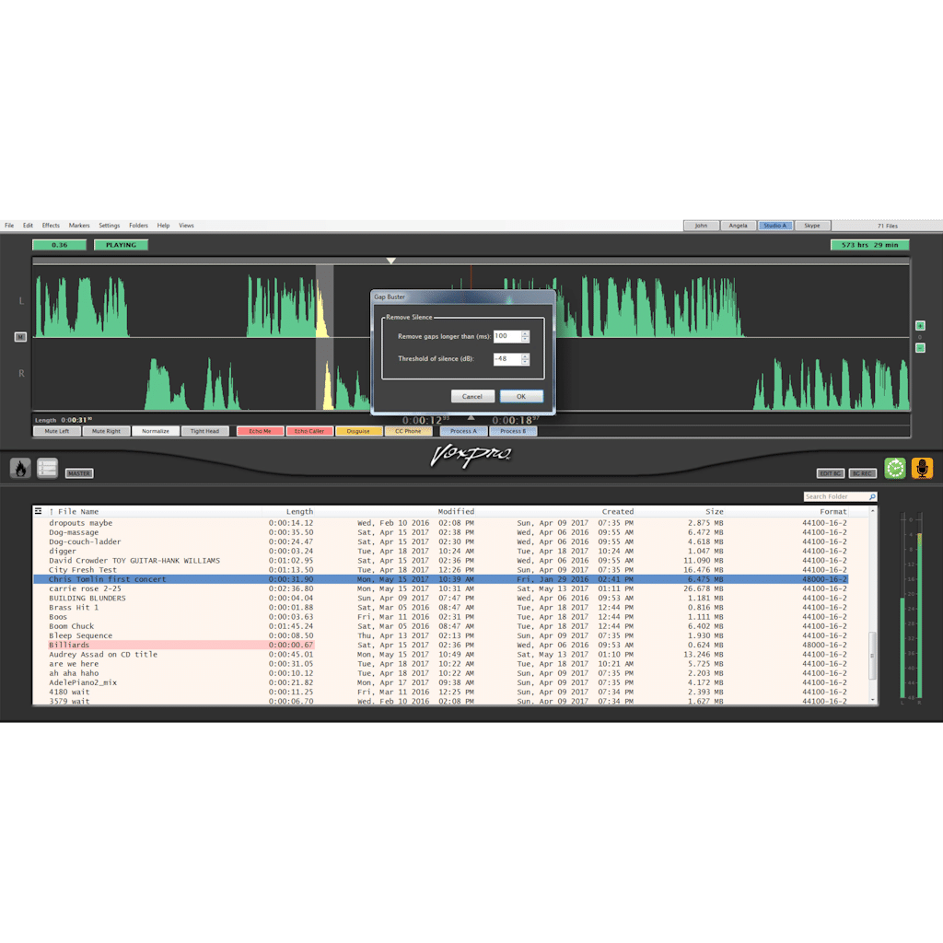
Task: Switch to the Angela user tab
Action: 739,226
